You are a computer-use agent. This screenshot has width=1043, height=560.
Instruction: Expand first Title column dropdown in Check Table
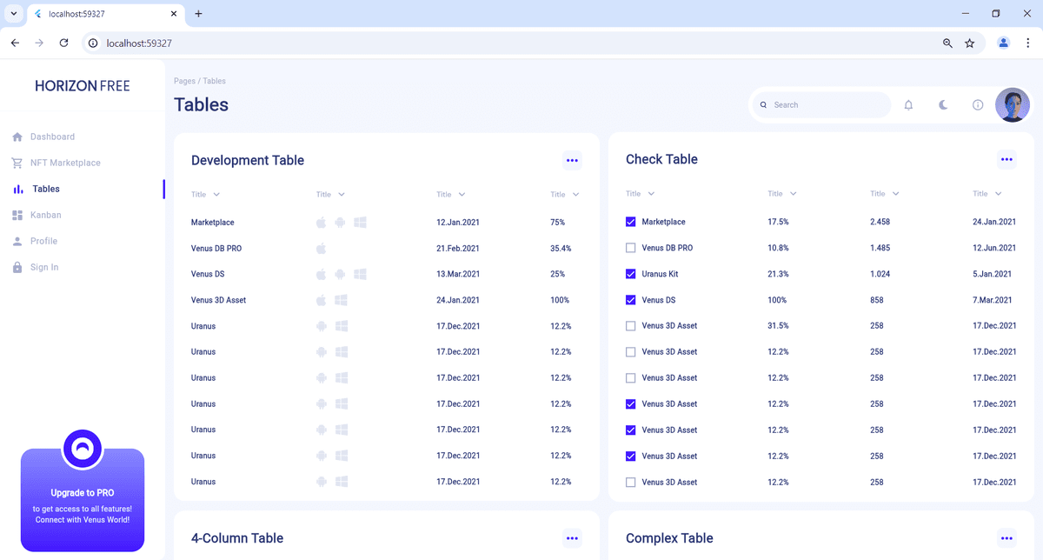(651, 194)
